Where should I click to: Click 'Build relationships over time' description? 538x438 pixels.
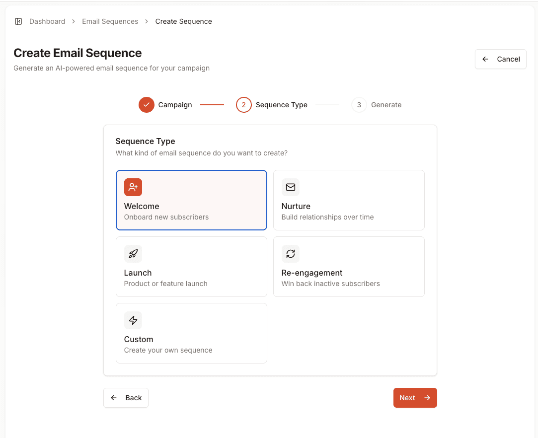(328, 217)
